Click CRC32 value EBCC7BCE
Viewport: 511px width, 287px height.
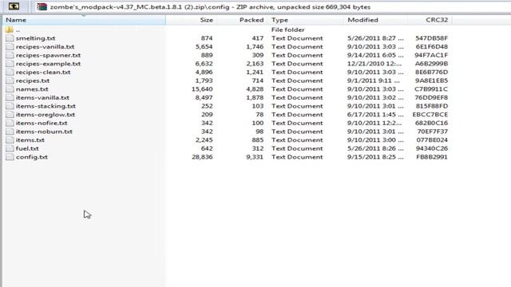430,114
